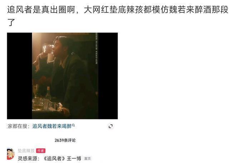Click the headline starting with 追风者是真出圈啊

click(118, 16)
